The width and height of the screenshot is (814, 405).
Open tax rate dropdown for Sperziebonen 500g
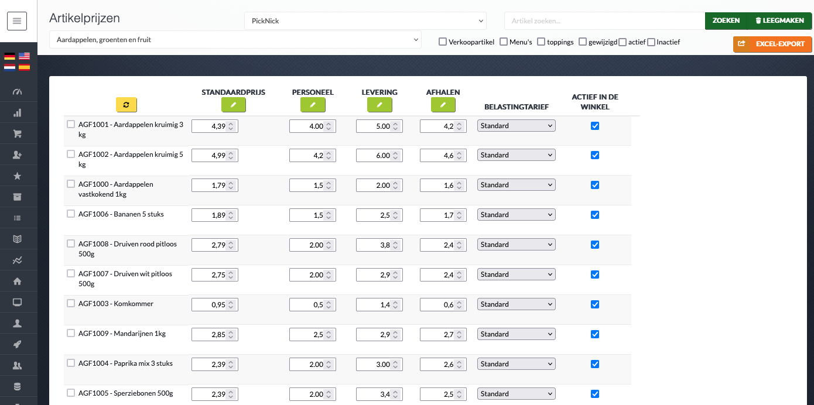[x=517, y=394]
